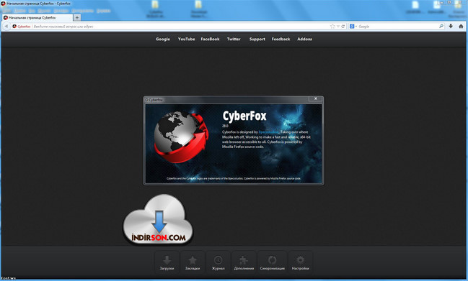The height and width of the screenshot is (281, 468).
Task: Bookmark page with the star icon
Action: point(332,27)
